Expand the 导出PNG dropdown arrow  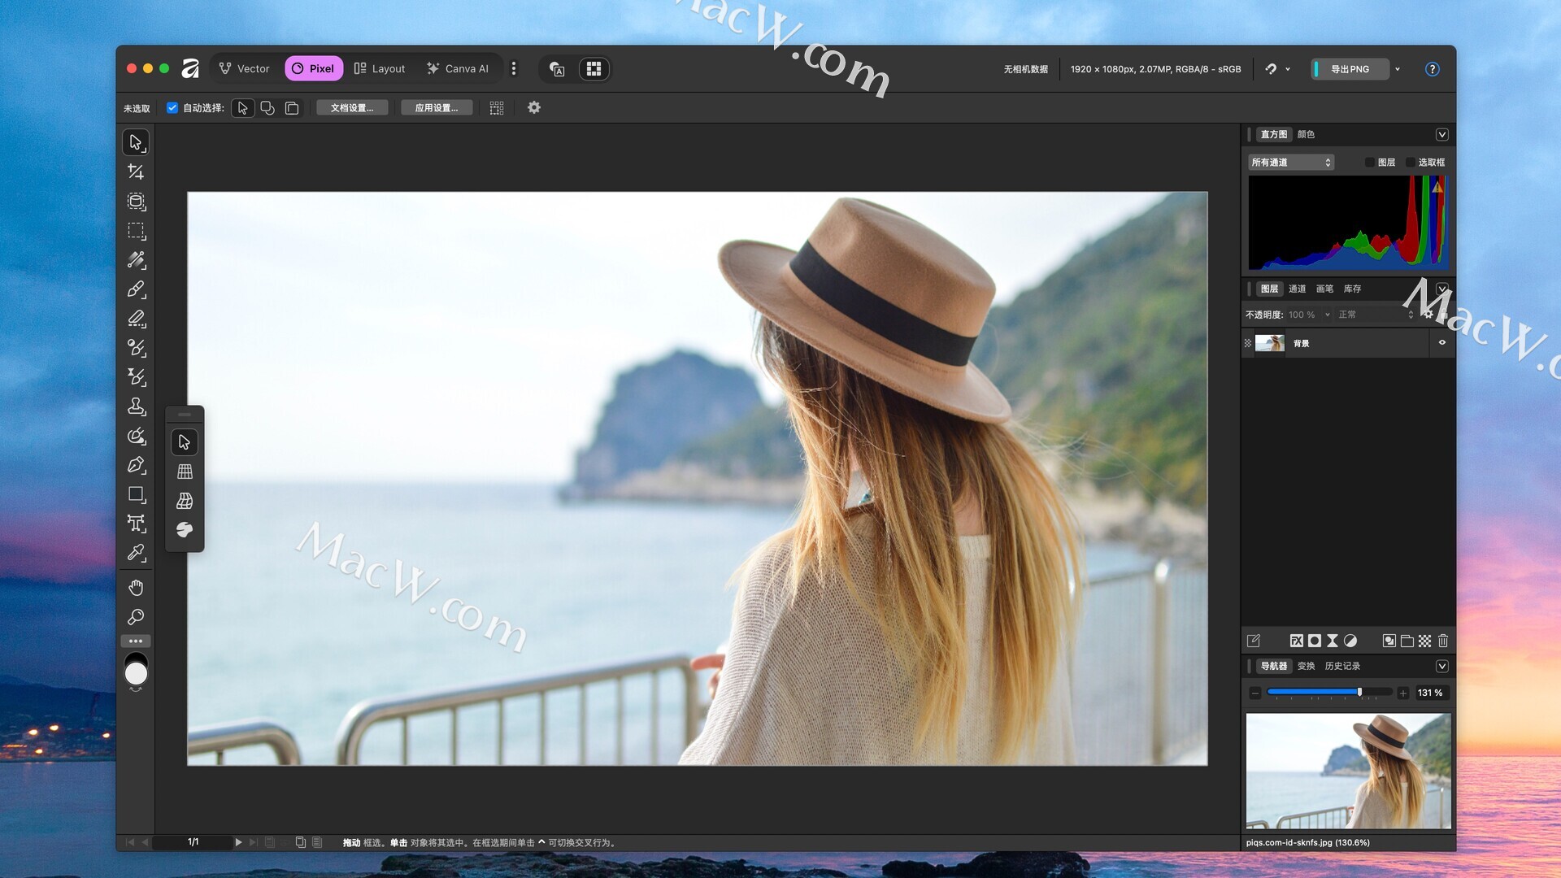[1398, 69]
